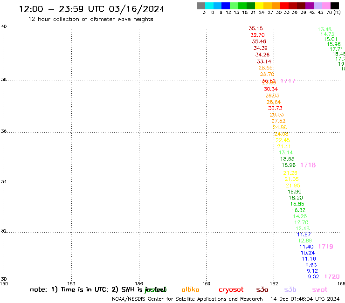The image size is (345, 303).
Task: Select the yellow swatch in the color scale
Action: click(259, 6)
